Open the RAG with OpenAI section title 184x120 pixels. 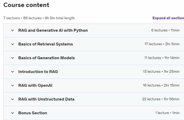[x=35, y=85]
